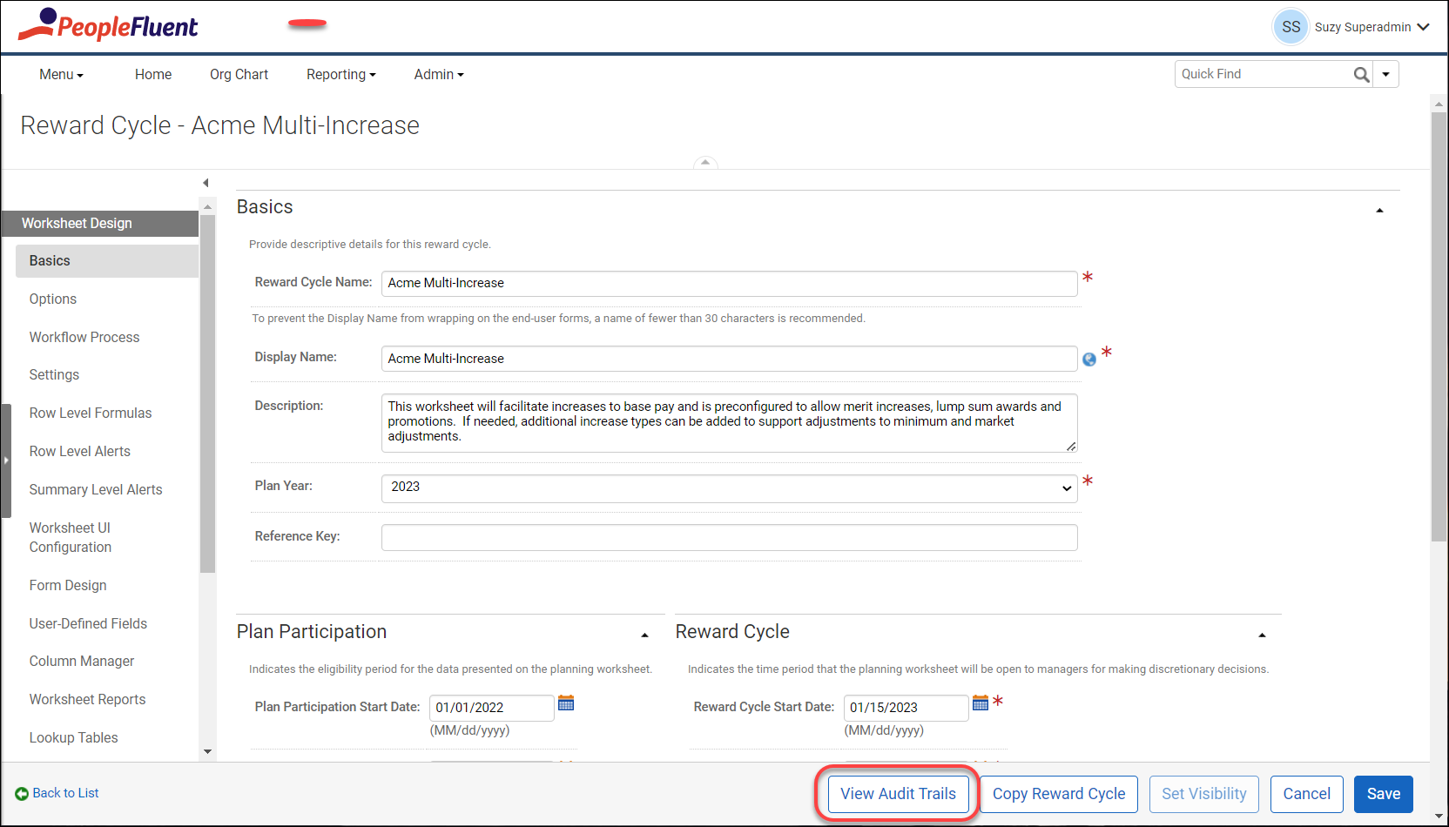Click the PeopleFluent logo
Image resolution: width=1449 pixels, height=827 pixels.
[x=107, y=25]
